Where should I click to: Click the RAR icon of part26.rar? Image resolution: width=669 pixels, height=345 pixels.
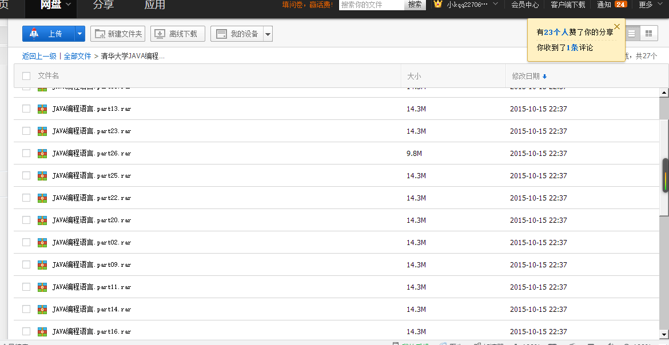(42, 153)
